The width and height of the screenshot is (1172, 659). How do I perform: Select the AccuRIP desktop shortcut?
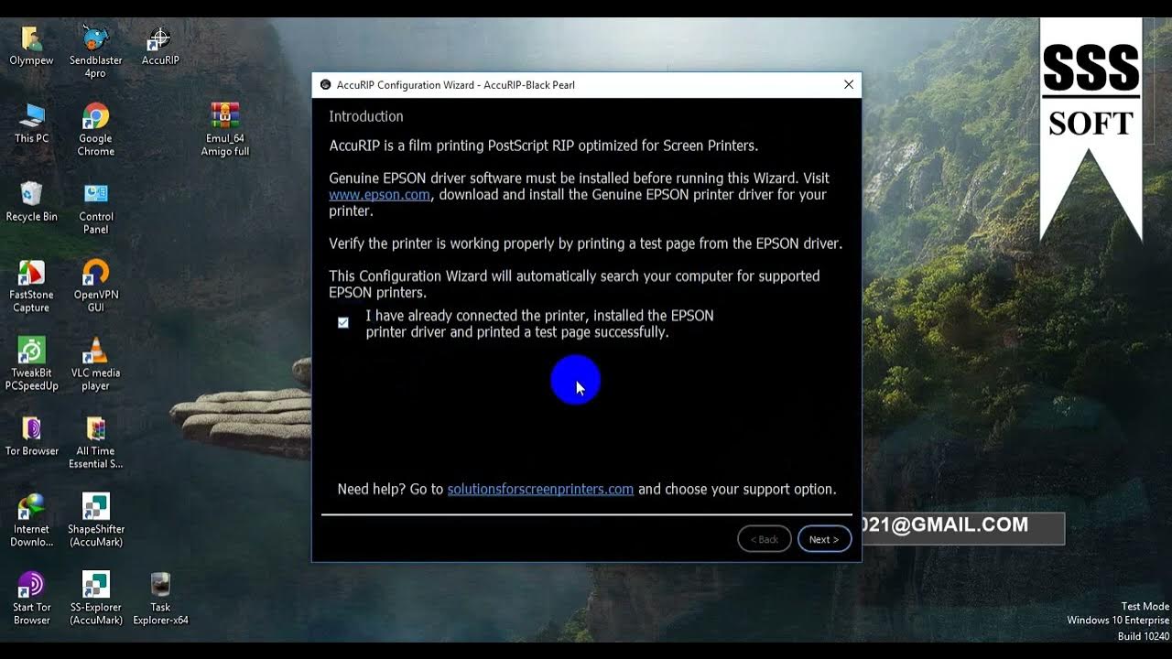tap(160, 46)
